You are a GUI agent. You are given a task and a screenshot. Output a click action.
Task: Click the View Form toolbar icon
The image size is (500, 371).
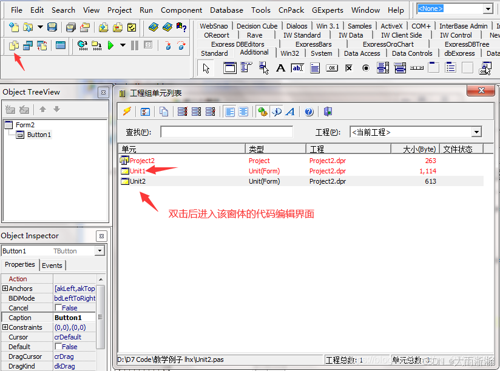28,45
